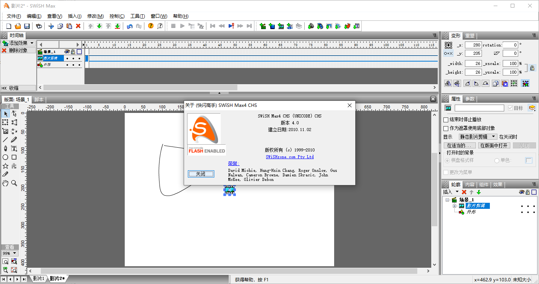
Task: Switch to the 影片1 document tab
Action: pos(39,279)
